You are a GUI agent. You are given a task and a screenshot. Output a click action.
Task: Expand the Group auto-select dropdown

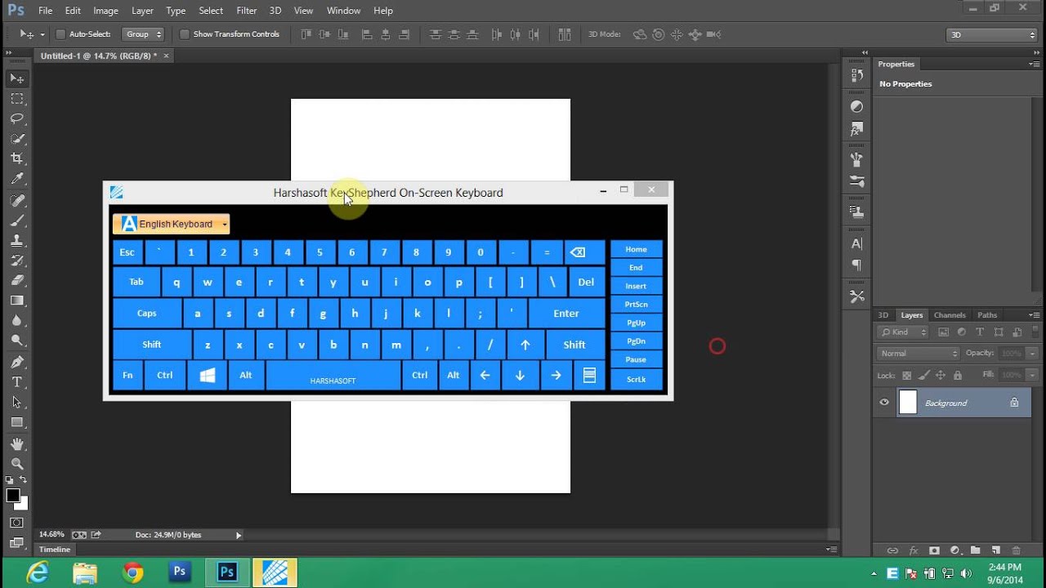(x=143, y=34)
